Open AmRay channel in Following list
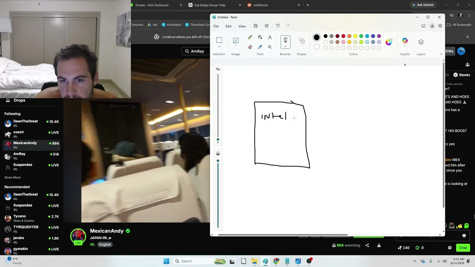Image resolution: width=475 pixels, height=267 pixels. [x=32, y=156]
